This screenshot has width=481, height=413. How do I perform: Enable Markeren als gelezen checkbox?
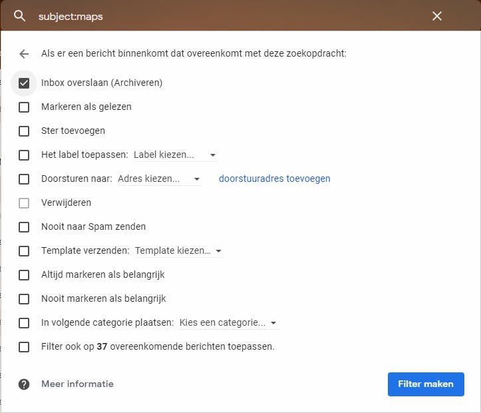(x=25, y=107)
